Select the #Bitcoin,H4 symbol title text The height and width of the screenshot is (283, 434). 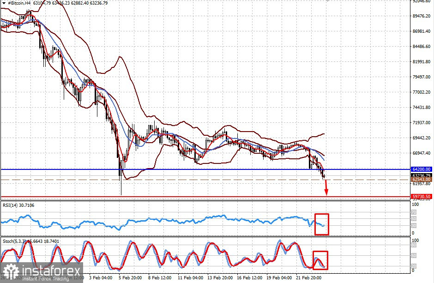tap(19, 3)
